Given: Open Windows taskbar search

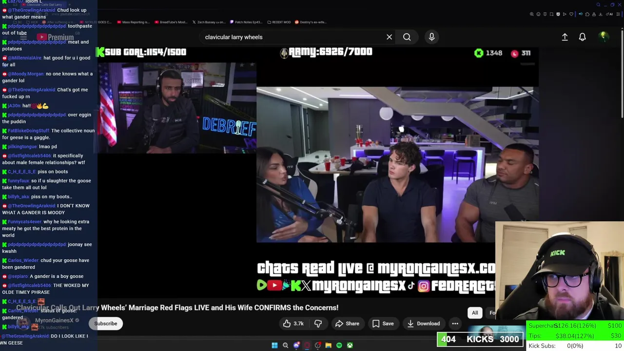Looking at the screenshot, I should coord(285,346).
